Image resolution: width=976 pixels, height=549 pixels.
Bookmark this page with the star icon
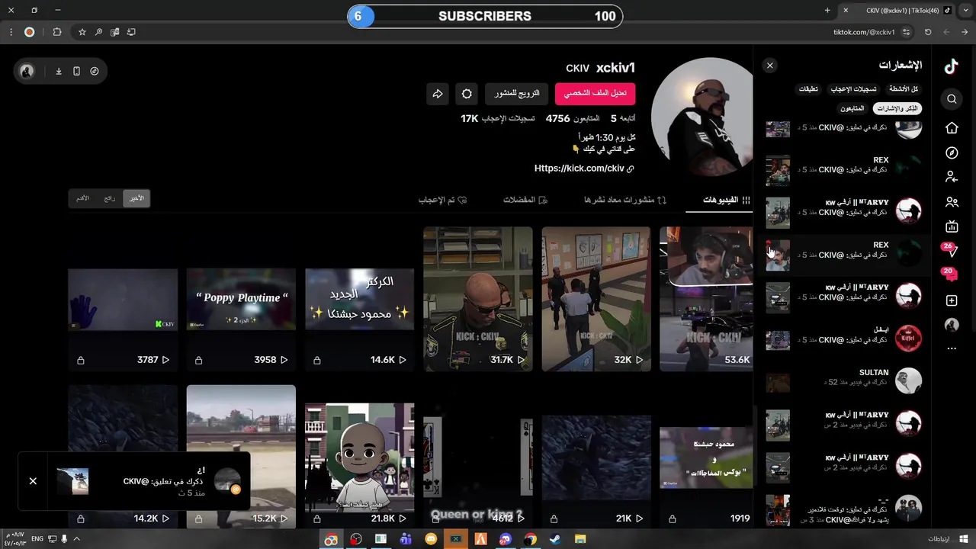82,32
